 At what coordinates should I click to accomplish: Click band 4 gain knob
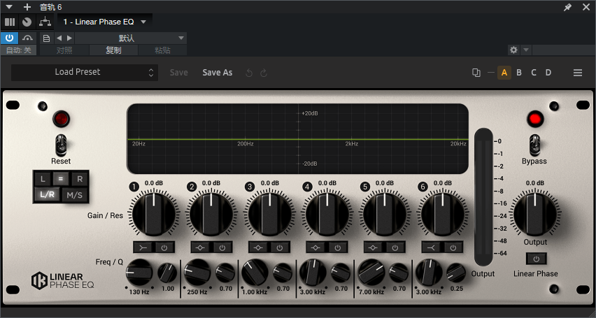point(327,215)
